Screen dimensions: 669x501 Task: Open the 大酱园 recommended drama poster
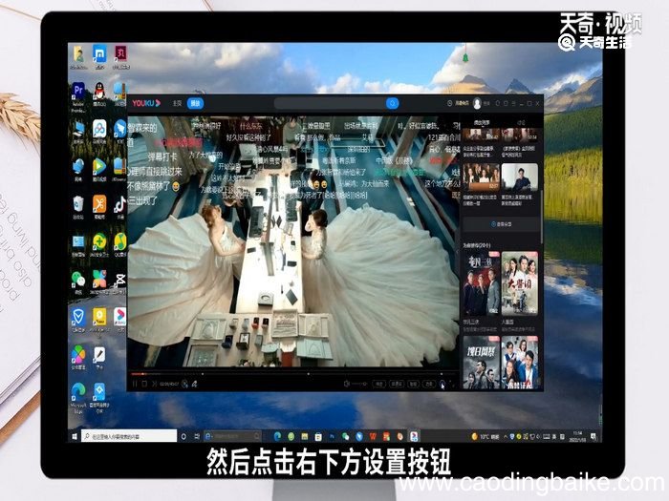point(520,283)
